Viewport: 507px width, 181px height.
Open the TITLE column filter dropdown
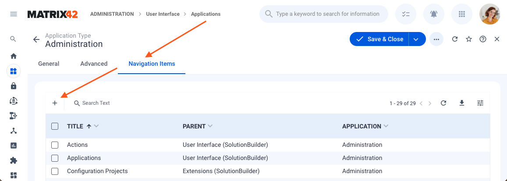(x=96, y=126)
